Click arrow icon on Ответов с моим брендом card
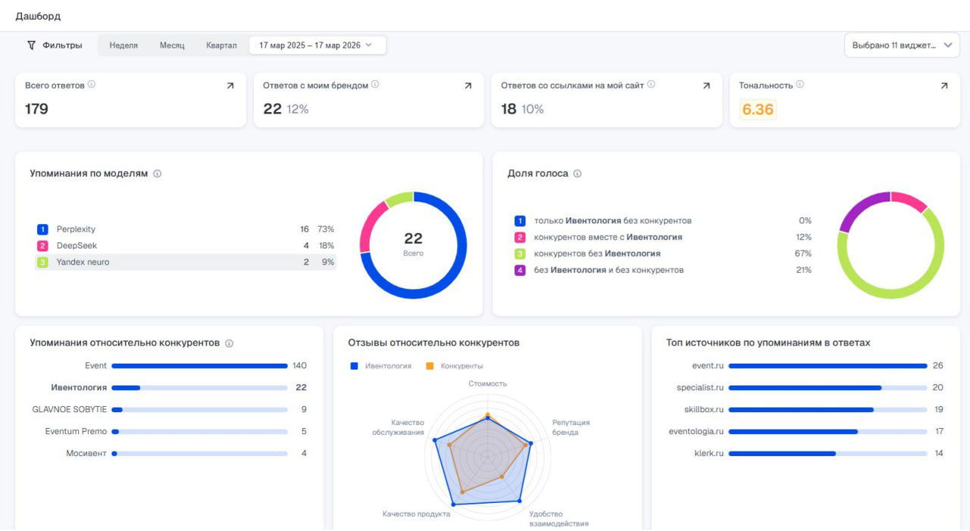The image size is (970, 531). [468, 86]
